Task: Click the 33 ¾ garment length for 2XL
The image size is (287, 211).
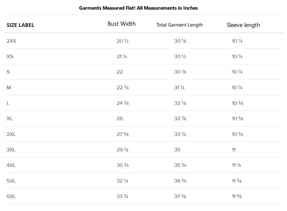Action: pyautogui.click(x=180, y=134)
